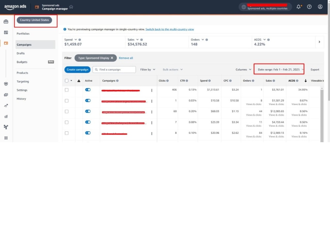Click the info icon next to Sales summary
The width and height of the screenshot is (330, 248).
pos(142,40)
